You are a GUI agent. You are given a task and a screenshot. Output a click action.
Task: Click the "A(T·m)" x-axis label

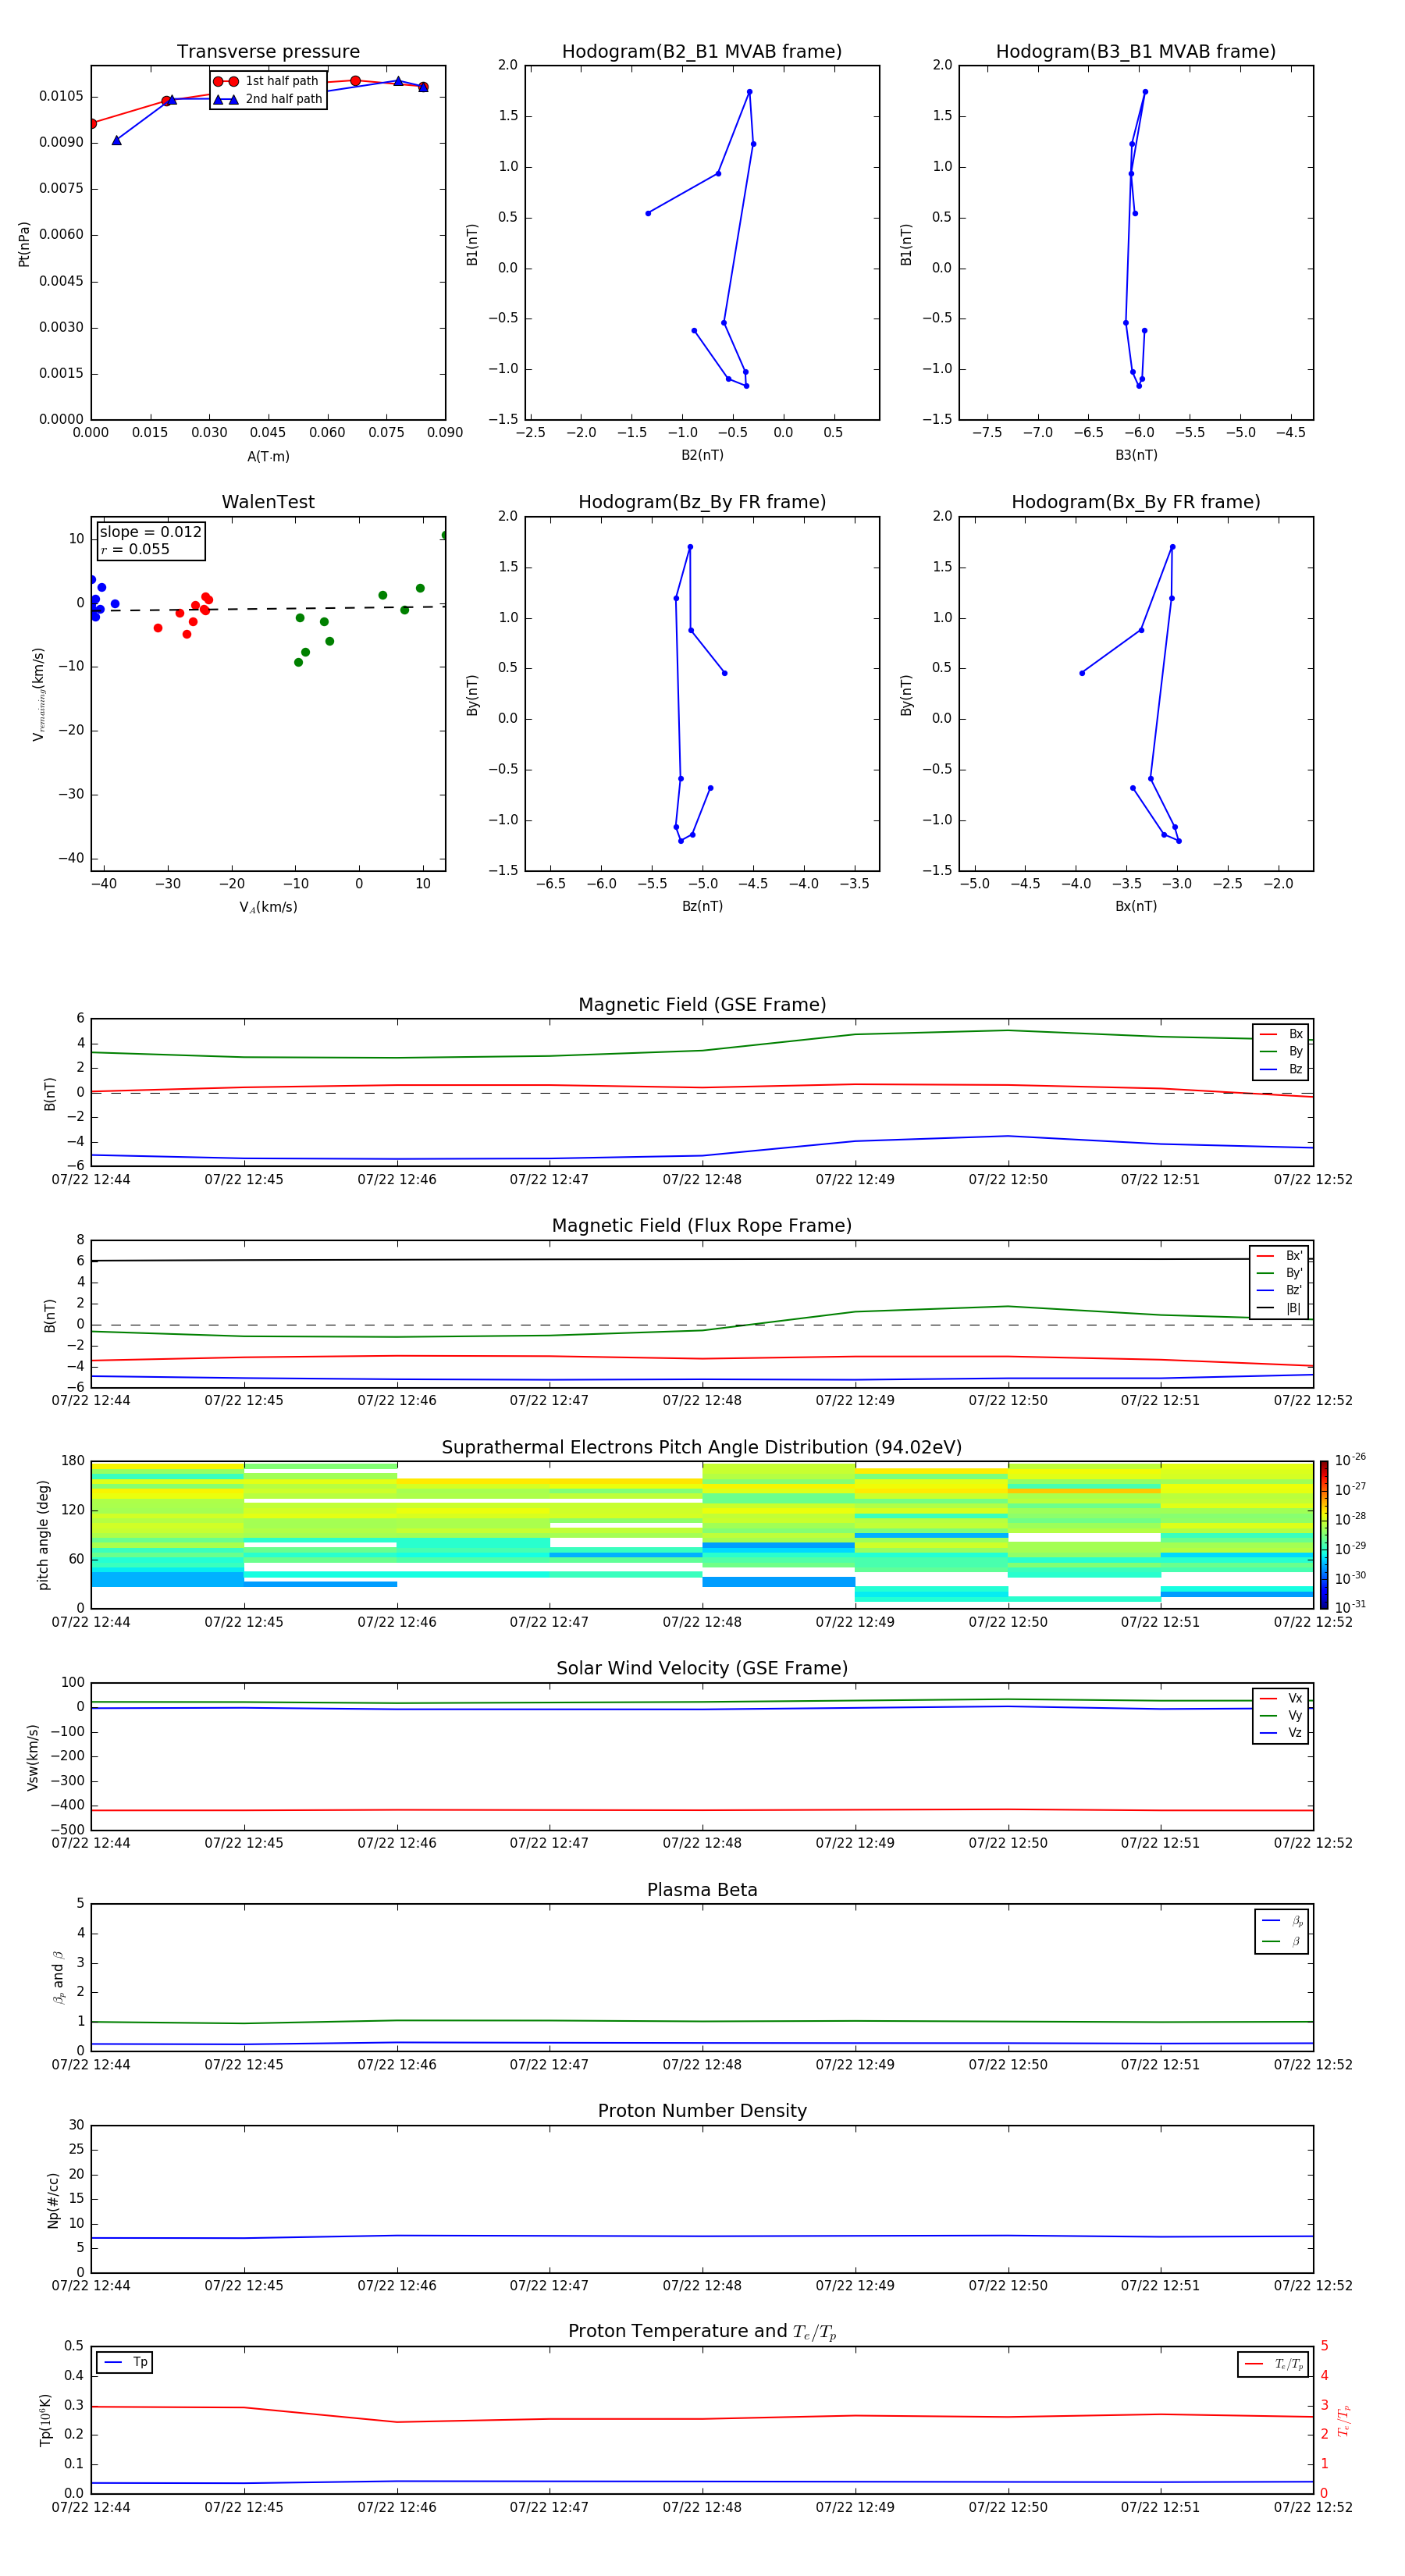pos(268,457)
